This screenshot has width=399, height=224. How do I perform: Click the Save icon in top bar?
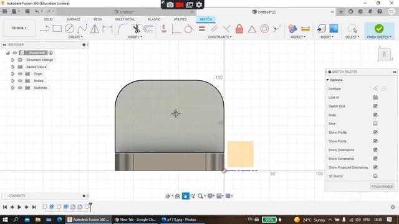(27, 11)
